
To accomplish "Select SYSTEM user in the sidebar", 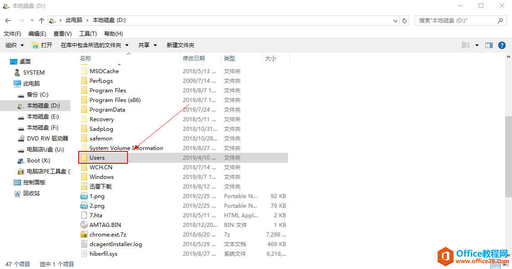I will [34, 73].
